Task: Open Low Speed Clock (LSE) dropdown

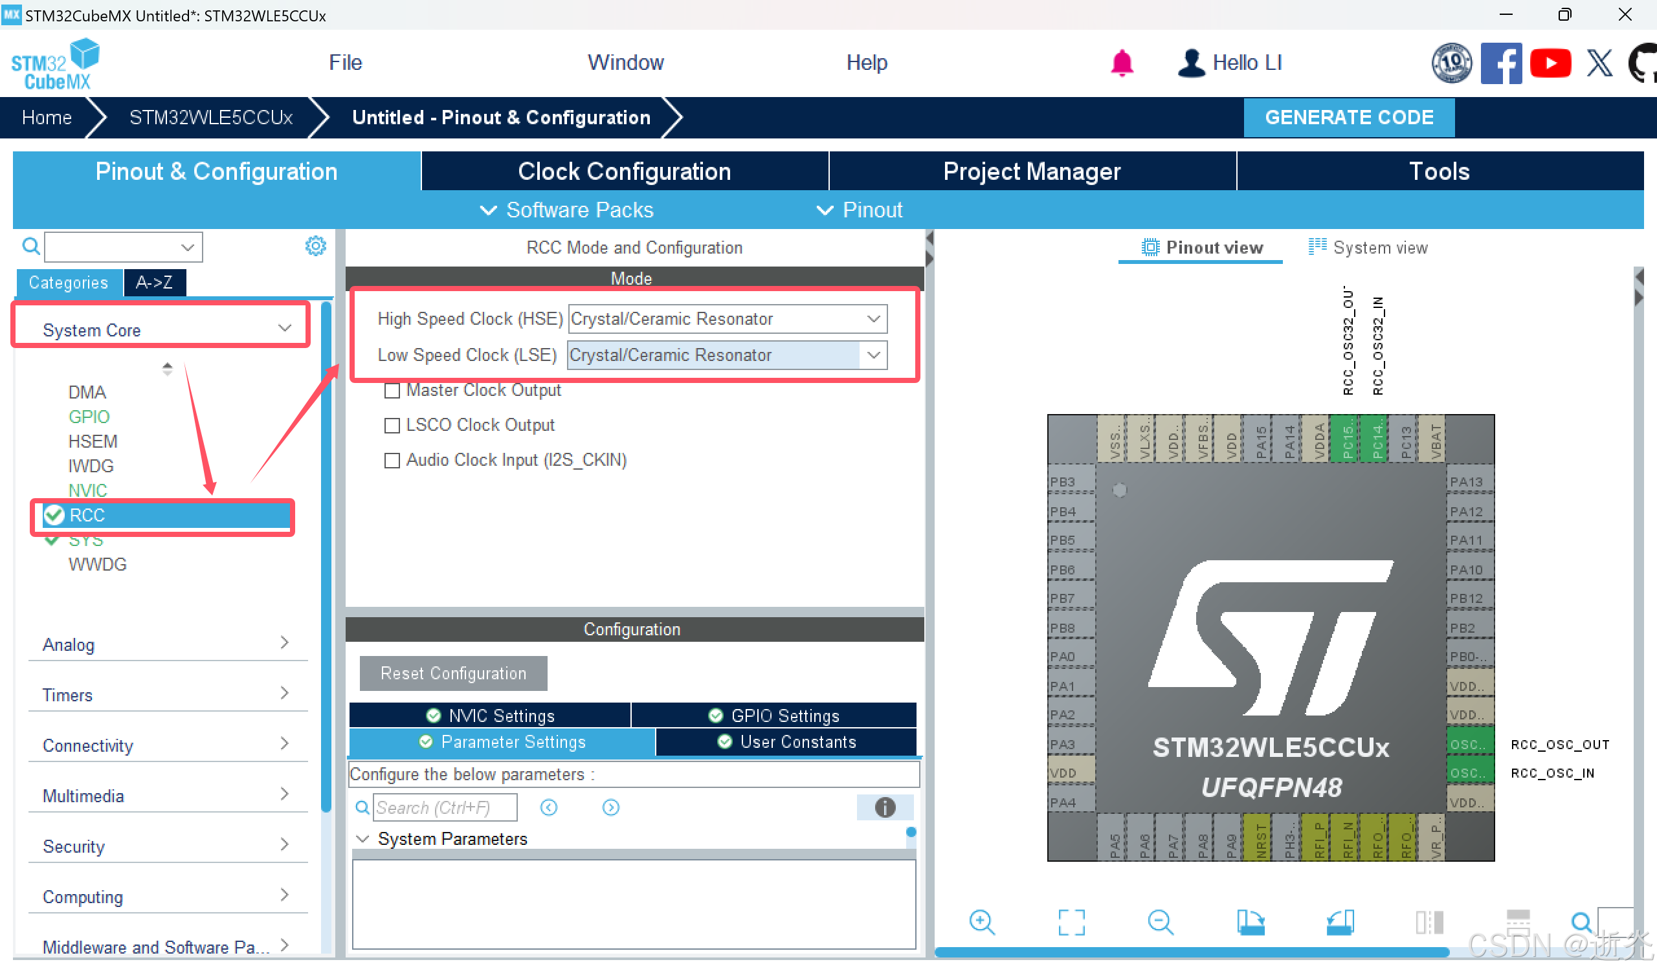Action: point(728,355)
